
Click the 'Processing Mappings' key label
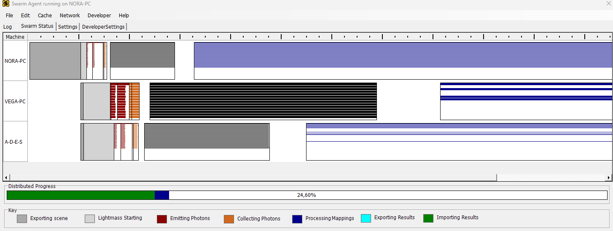330,218
